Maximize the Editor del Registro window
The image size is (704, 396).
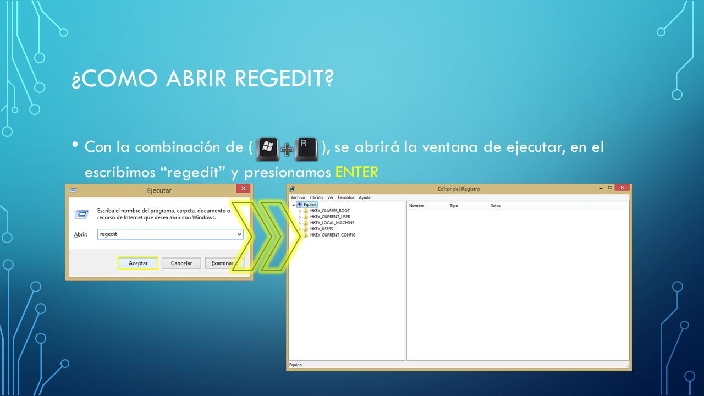coord(610,188)
